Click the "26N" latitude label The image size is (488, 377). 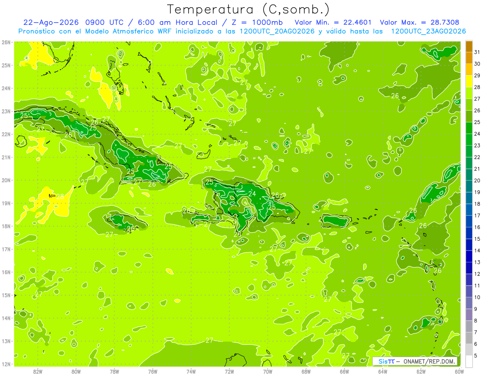6,42
